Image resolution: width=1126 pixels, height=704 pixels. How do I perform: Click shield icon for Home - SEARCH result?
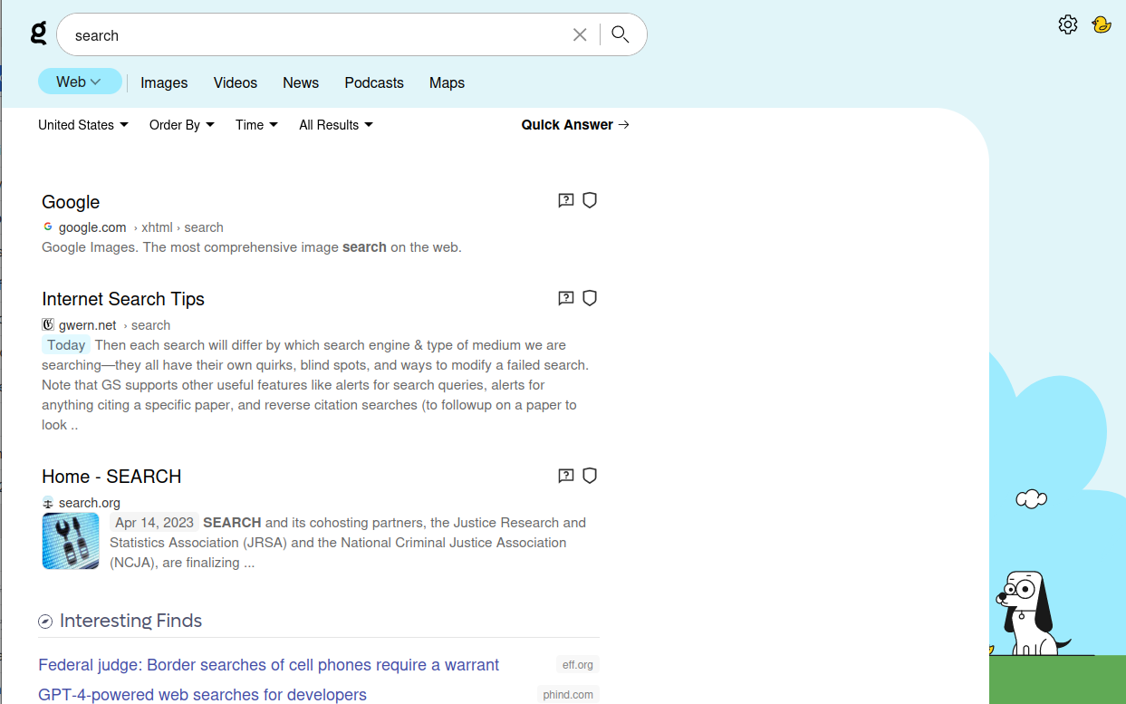[590, 476]
